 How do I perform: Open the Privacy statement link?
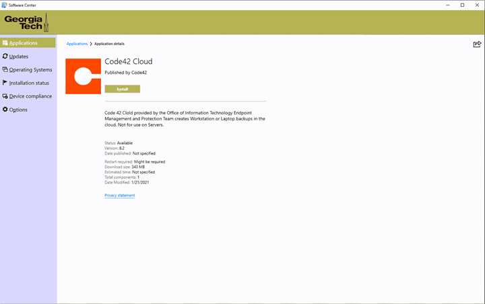point(120,196)
